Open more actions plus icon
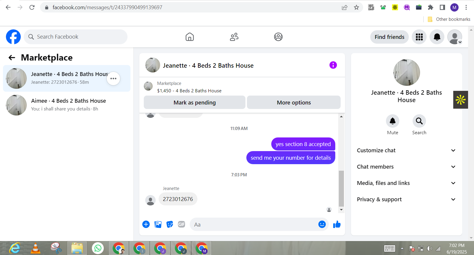 (146, 224)
